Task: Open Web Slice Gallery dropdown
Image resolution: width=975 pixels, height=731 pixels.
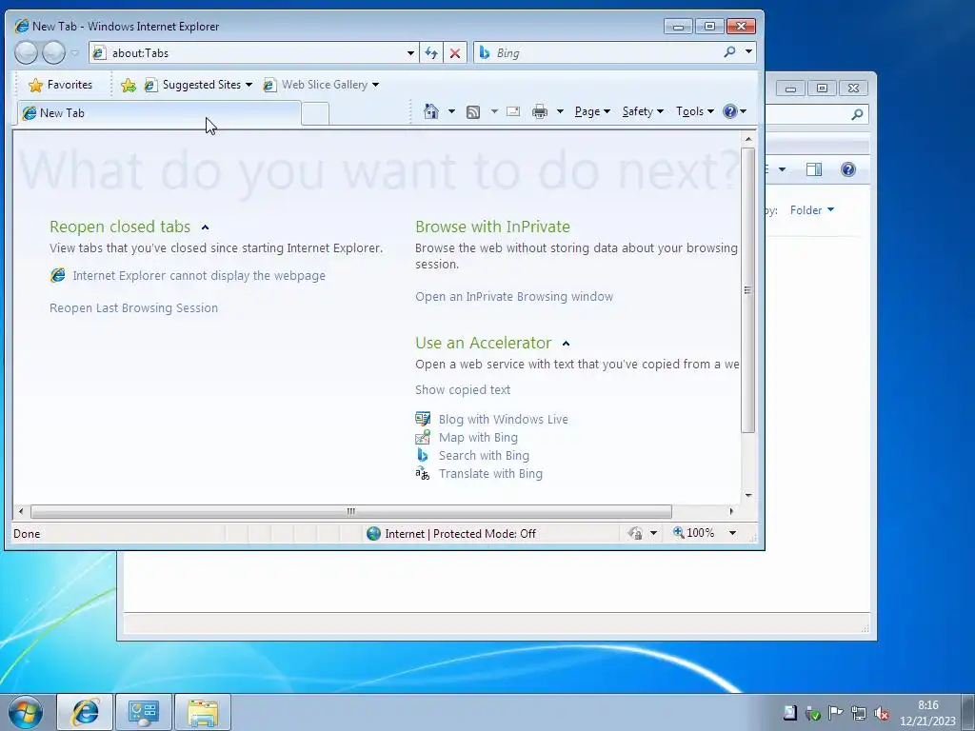Action: [321, 85]
